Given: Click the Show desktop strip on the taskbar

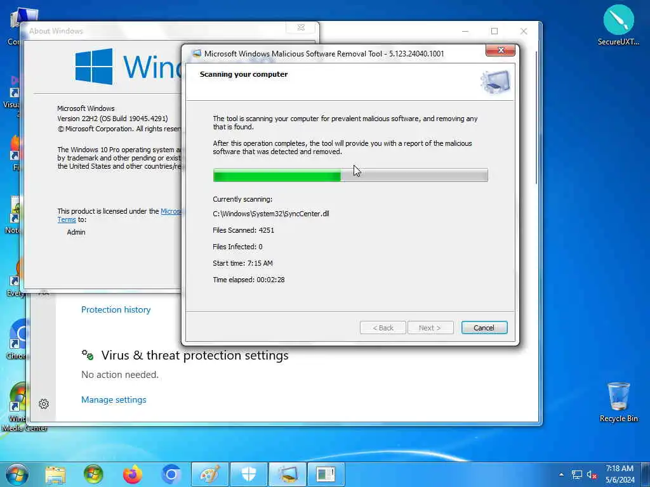Looking at the screenshot, I should click(x=646, y=474).
